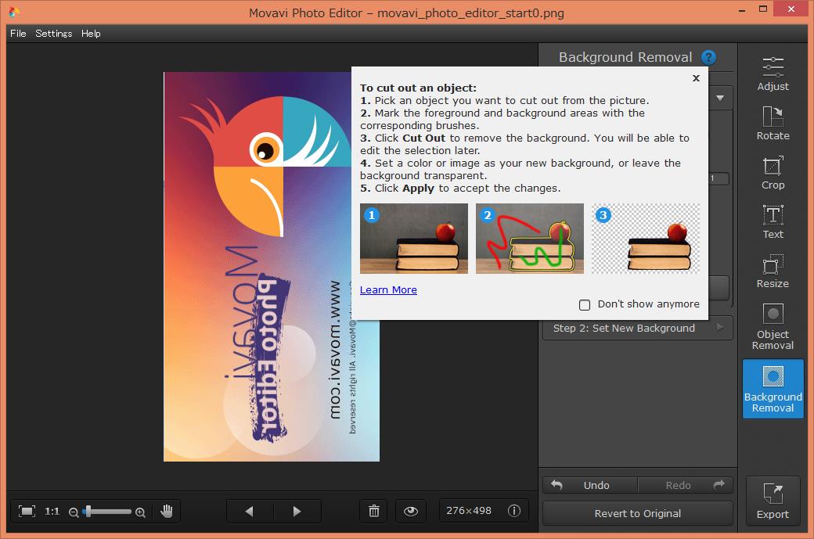Open the Settings menu
Image resolution: width=814 pixels, height=539 pixels.
click(54, 34)
